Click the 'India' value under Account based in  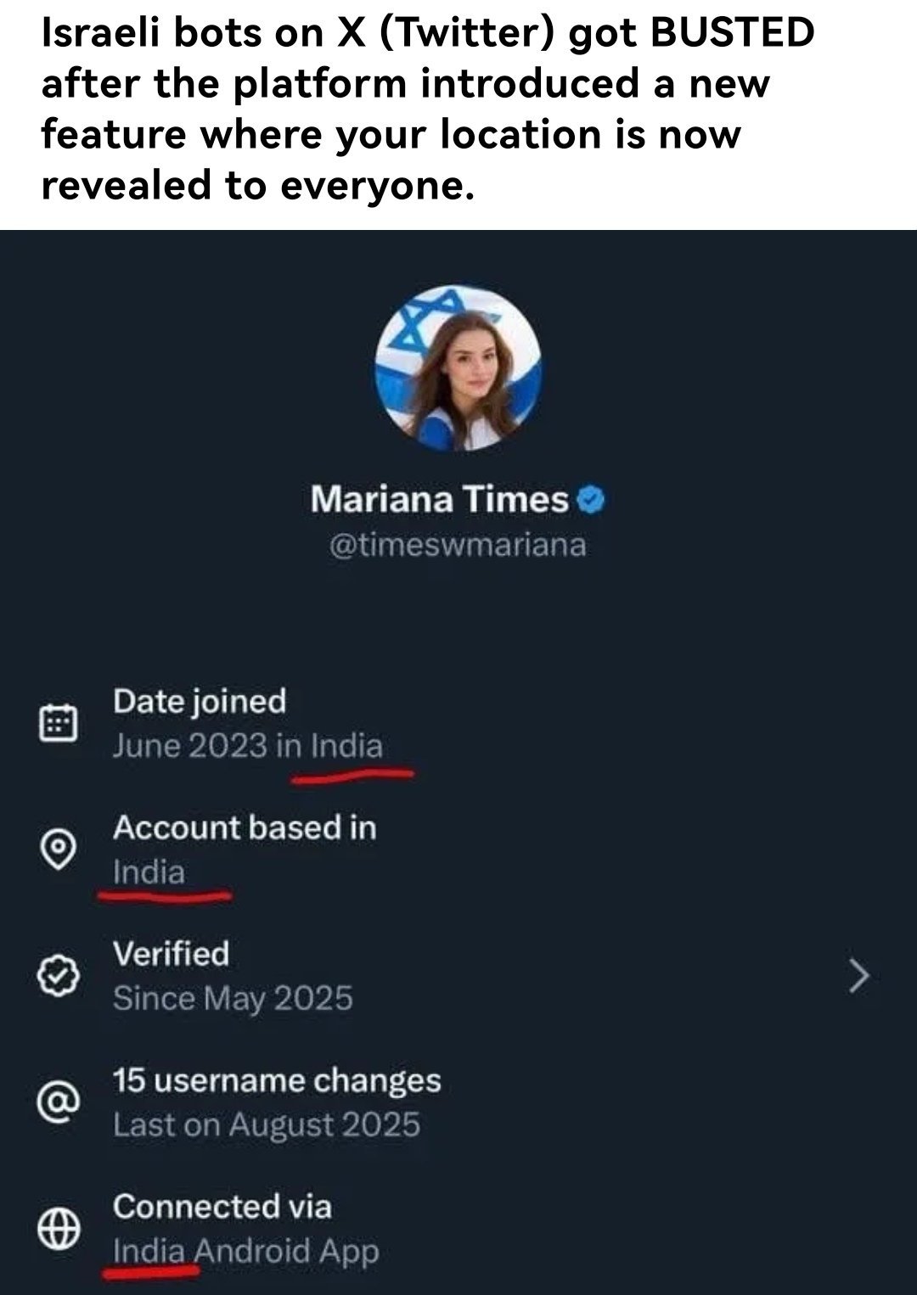coord(149,872)
